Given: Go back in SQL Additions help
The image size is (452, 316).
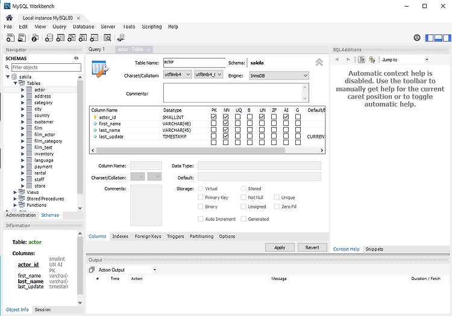Looking at the screenshot, I should (x=337, y=60).
